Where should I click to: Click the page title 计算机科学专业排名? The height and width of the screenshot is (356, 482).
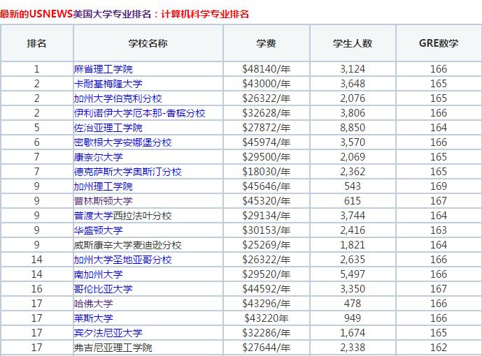pos(205,14)
